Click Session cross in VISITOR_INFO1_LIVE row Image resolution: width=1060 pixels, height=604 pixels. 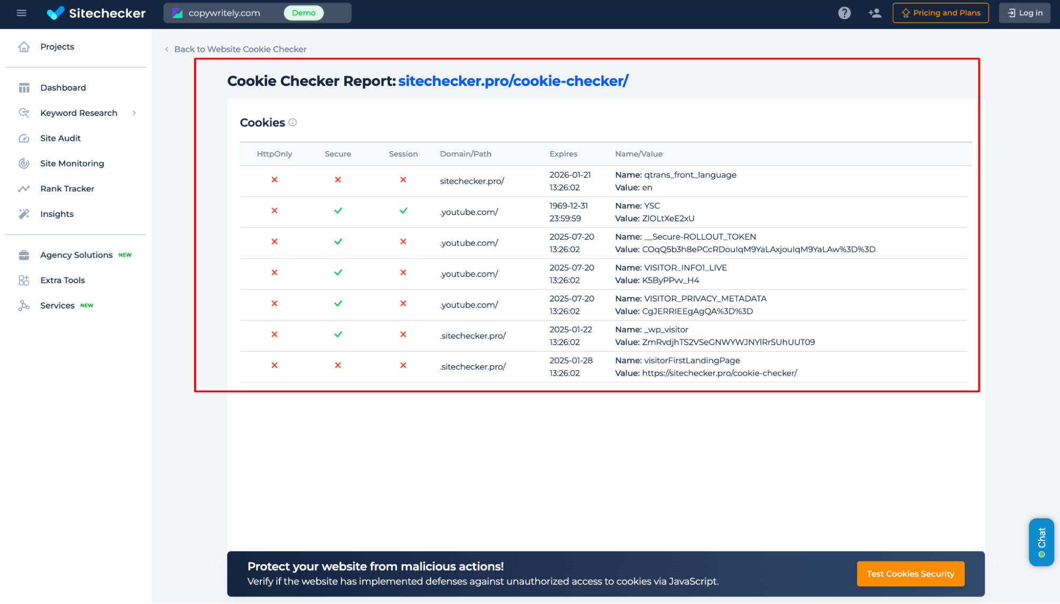coord(403,273)
